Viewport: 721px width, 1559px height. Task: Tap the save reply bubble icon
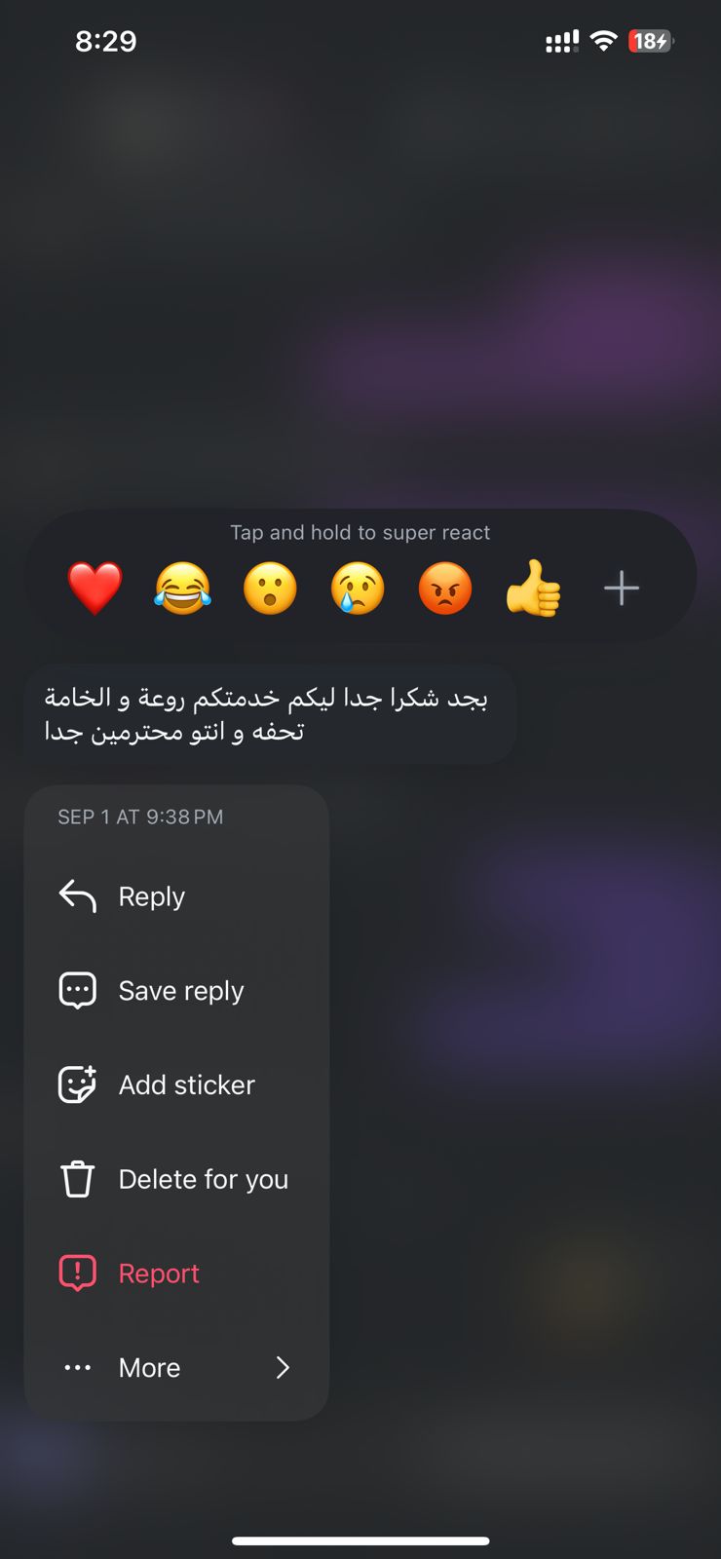click(78, 990)
